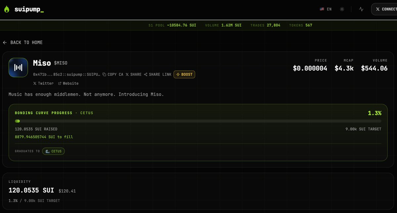Go back via BACK TO HOME link

coord(23,42)
